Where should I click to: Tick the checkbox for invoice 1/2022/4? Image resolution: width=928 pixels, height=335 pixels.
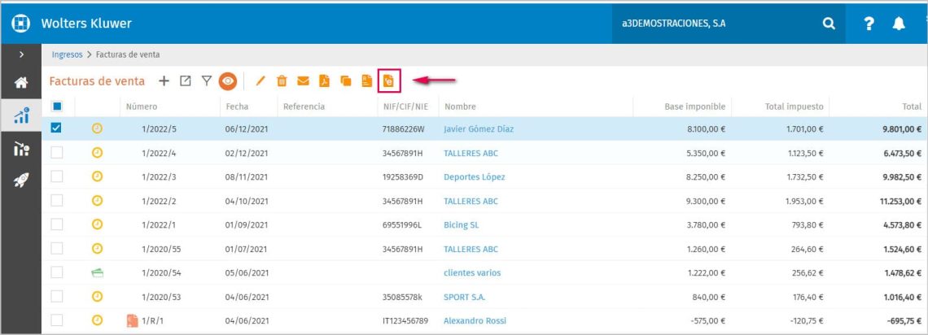coord(57,152)
